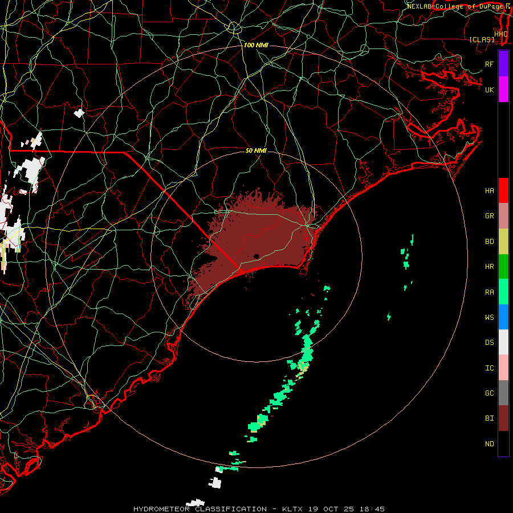Click the BD legend label
The image size is (513, 513).
coord(489,242)
